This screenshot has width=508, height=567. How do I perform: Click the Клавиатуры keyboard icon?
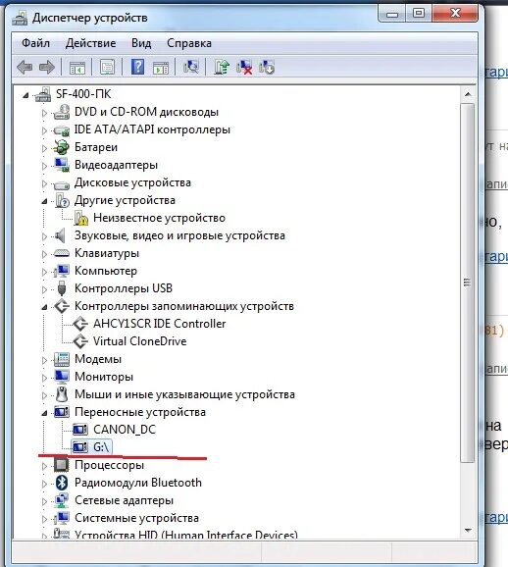(x=62, y=253)
